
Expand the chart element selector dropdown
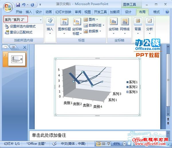click(41, 20)
